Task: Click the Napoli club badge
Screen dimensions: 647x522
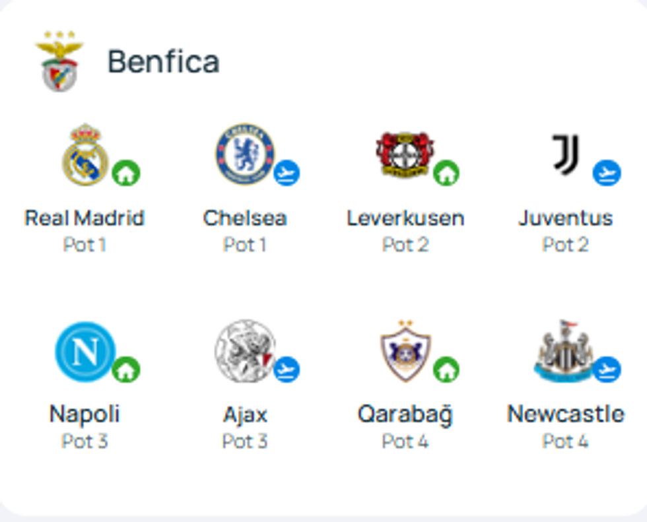Action: 85,352
